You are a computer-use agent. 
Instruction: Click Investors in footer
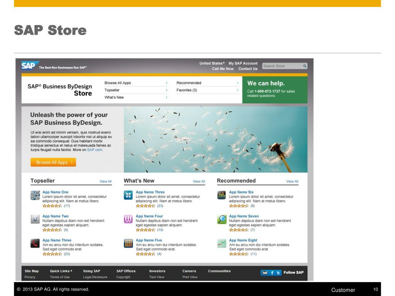tap(157, 271)
